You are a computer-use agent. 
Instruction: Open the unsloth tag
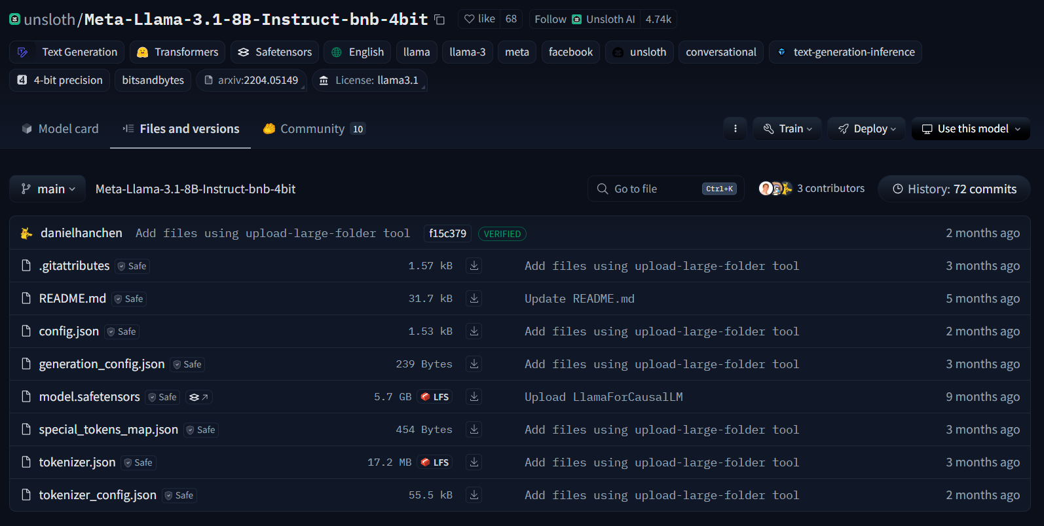pos(639,52)
